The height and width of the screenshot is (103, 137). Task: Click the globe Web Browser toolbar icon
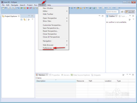90,8
